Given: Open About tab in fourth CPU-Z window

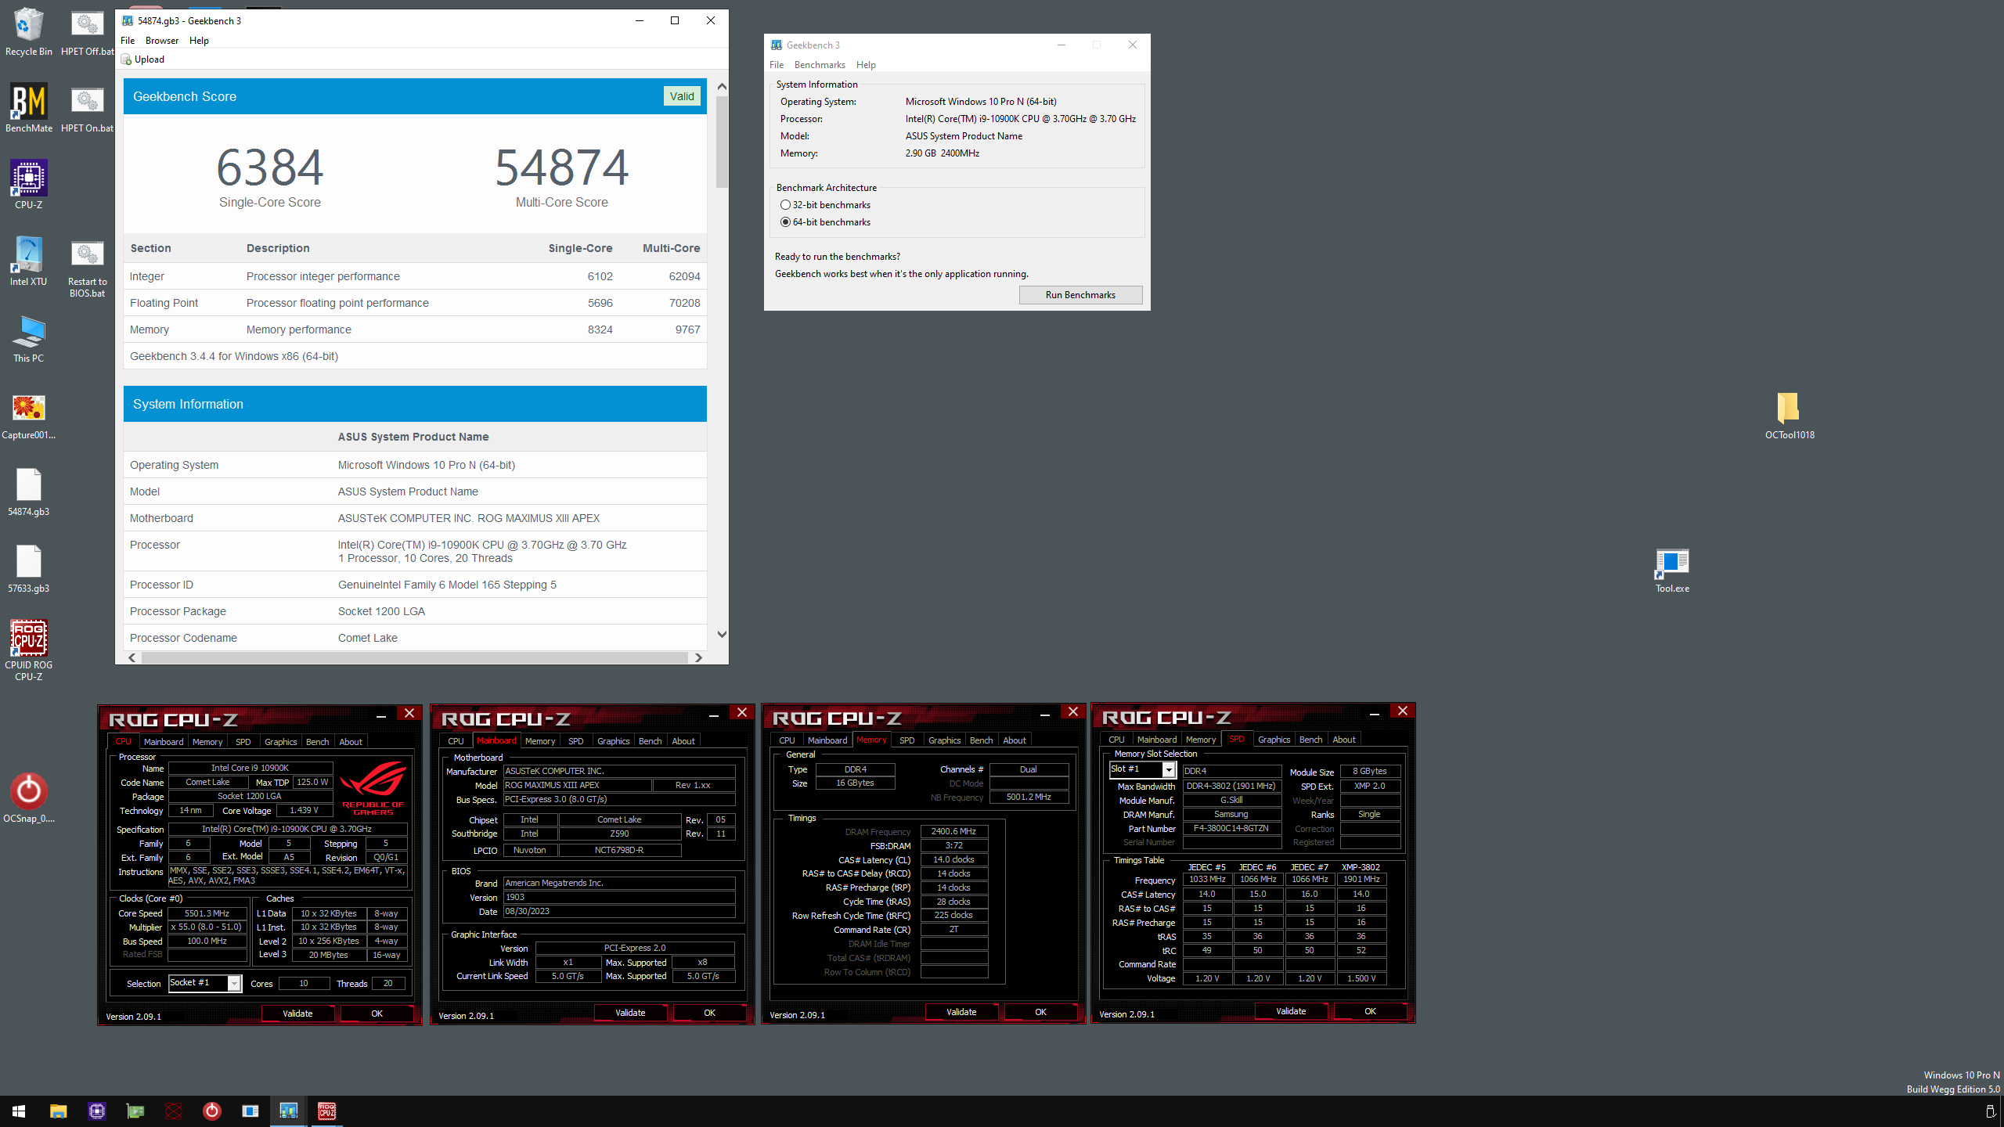Looking at the screenshot, I should pyautogui.click(x=1343, y=740).
